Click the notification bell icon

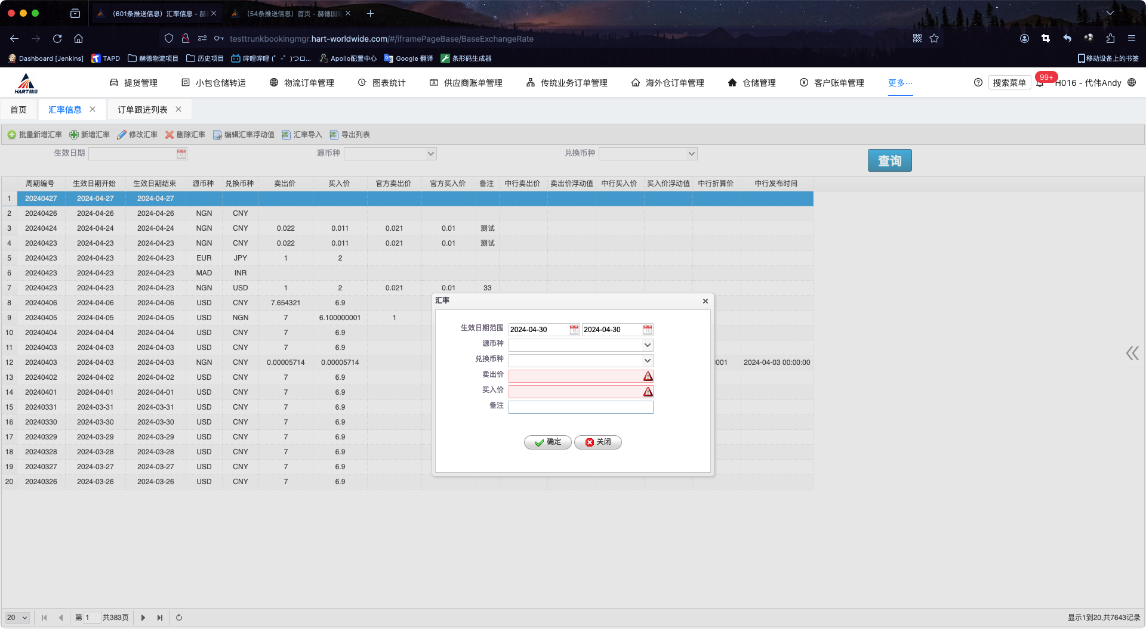1040,83
